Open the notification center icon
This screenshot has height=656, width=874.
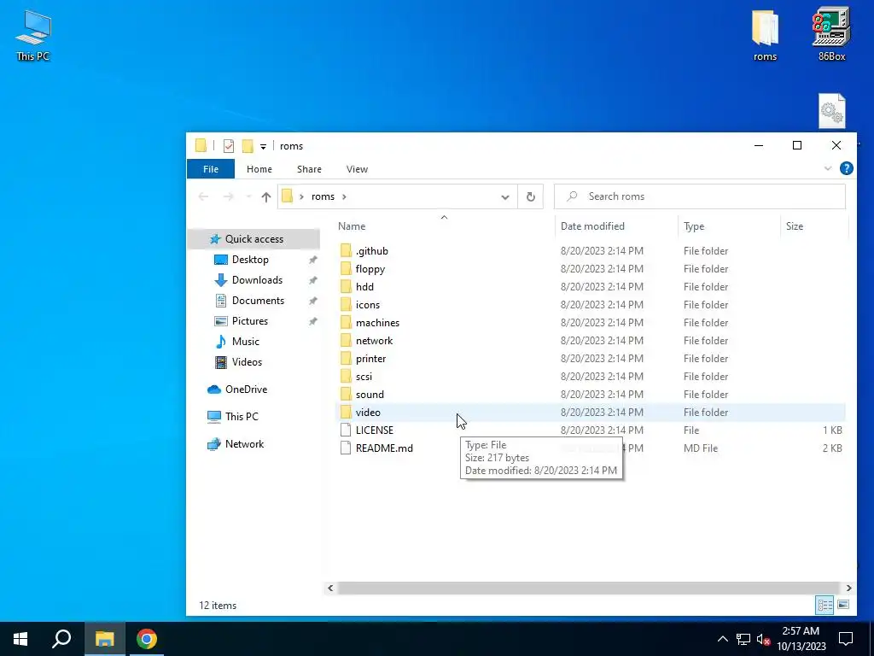[846, 639]
